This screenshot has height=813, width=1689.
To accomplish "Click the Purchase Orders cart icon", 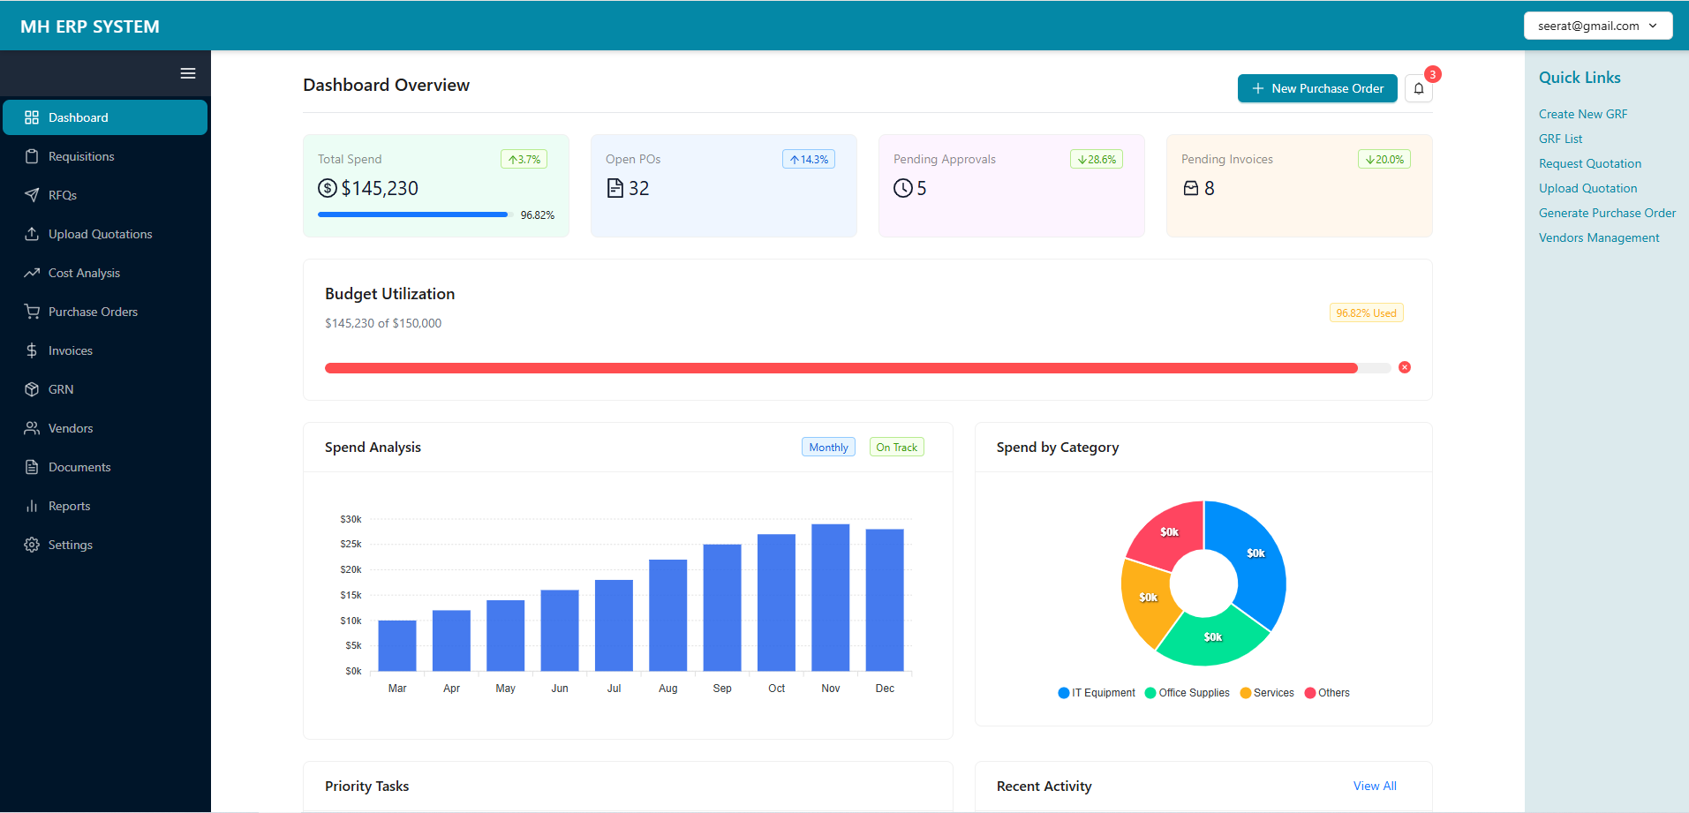I will (32, 312).
